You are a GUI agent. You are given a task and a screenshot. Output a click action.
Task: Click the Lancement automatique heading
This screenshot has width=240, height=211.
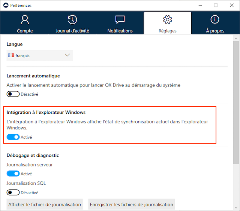click(33, 76)
